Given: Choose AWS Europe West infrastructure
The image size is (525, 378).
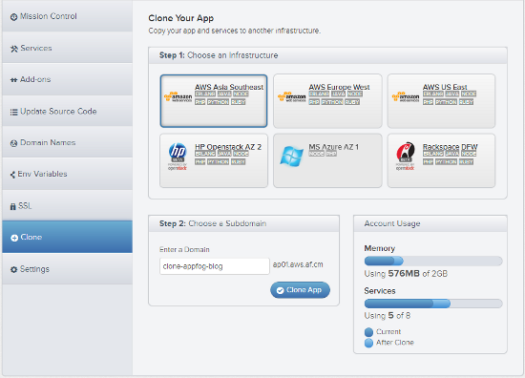Looking at the screenshot, I should [x=327, y=101].
